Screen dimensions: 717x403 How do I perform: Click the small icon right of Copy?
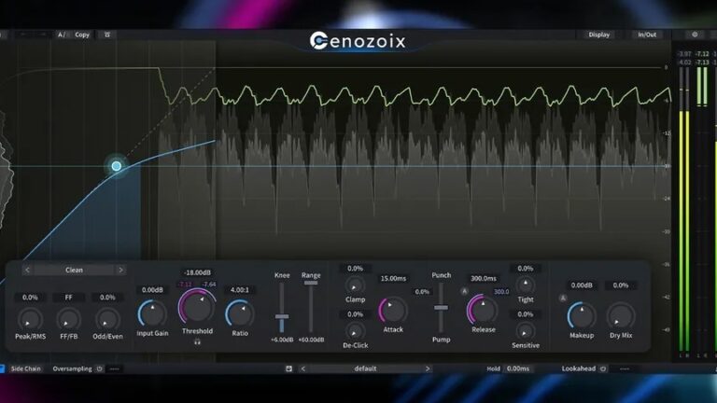107,35
